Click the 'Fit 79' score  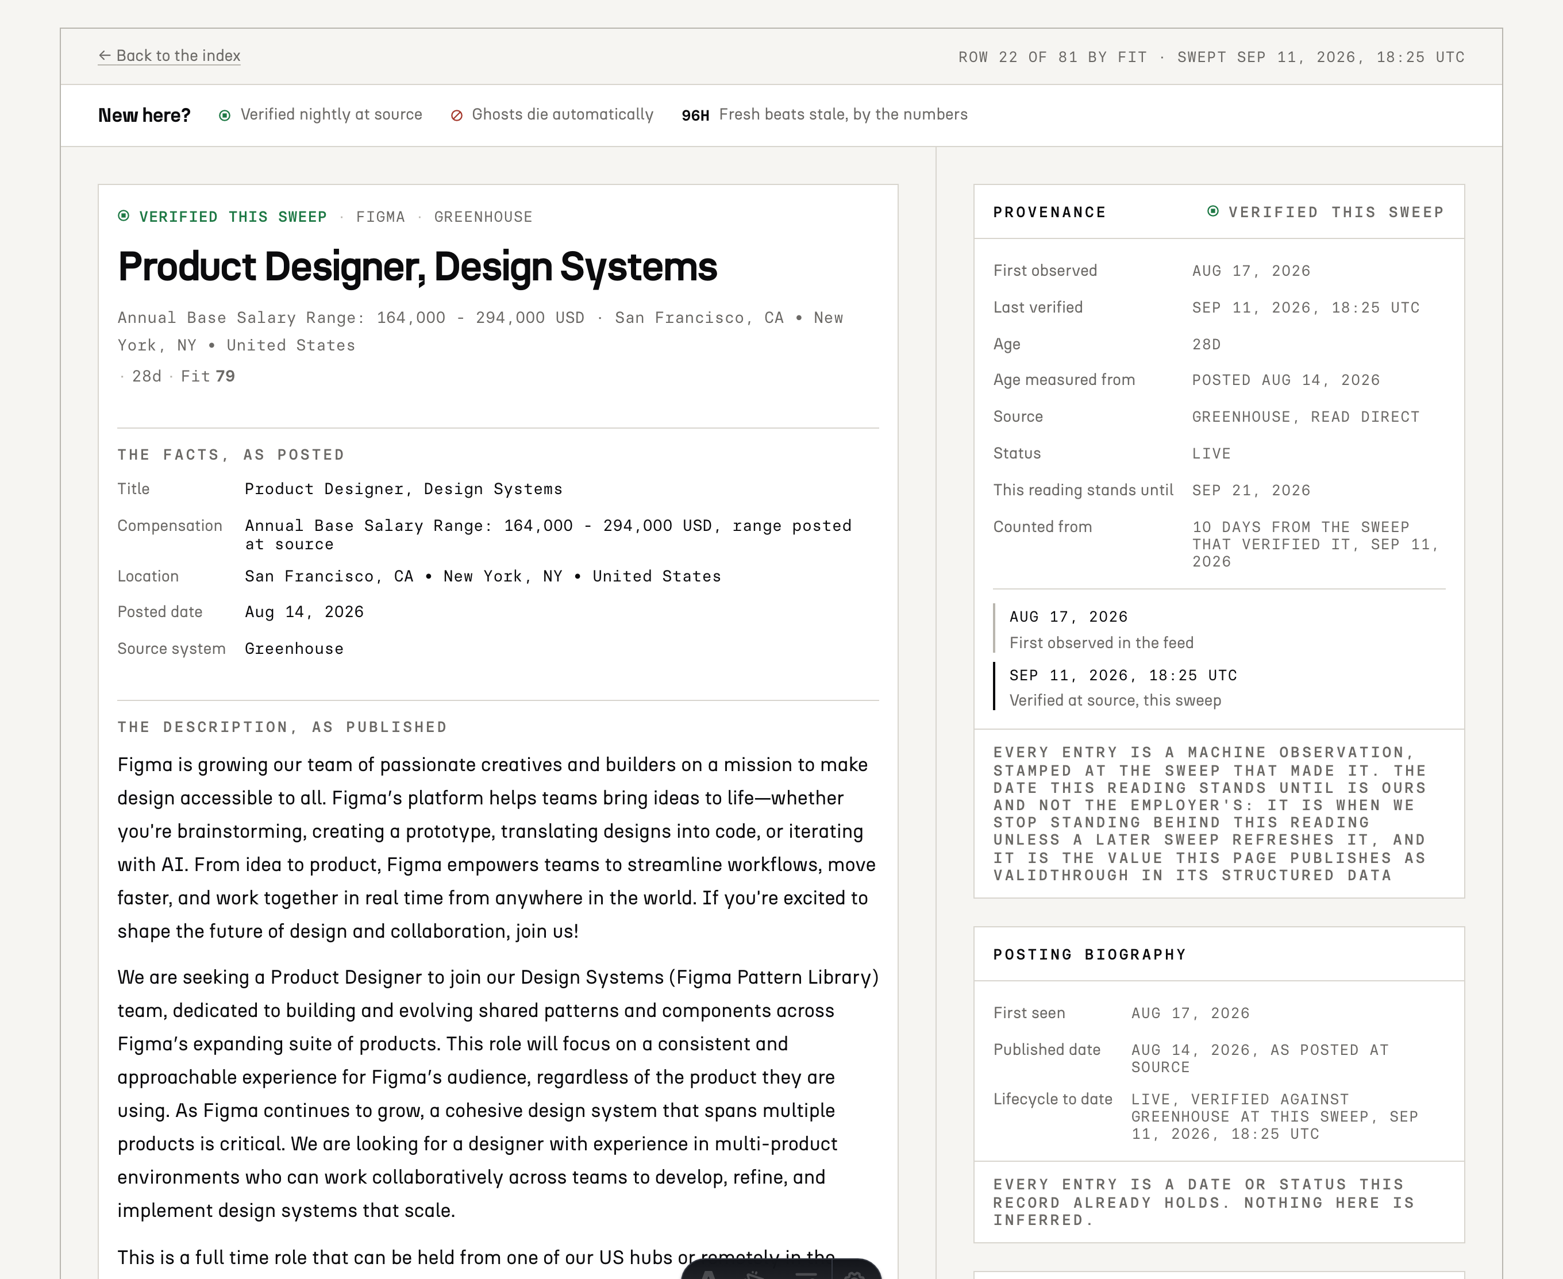[208, 376]
